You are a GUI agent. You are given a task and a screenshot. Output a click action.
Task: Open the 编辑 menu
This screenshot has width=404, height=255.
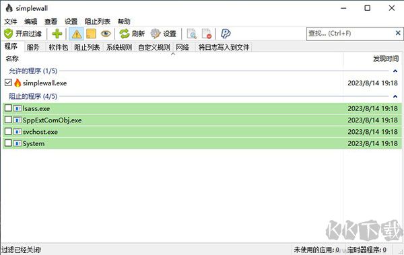pos(31,22)
